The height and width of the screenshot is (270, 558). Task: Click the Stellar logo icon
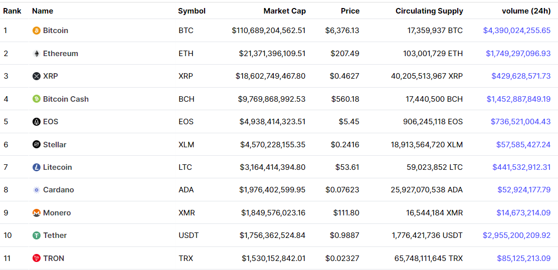point(36,144)
